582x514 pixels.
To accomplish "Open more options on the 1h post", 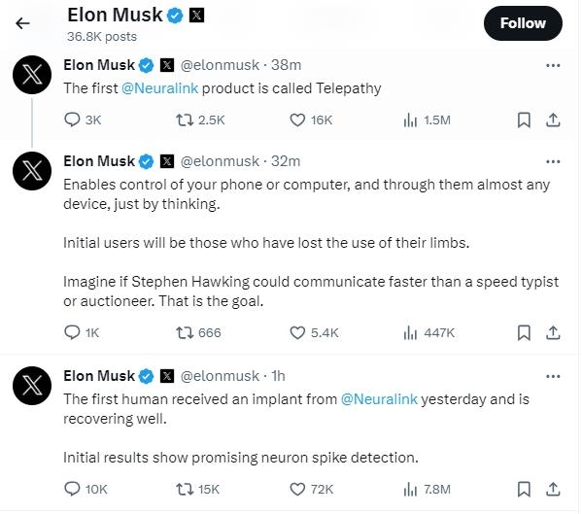I will tap(553, 376).
